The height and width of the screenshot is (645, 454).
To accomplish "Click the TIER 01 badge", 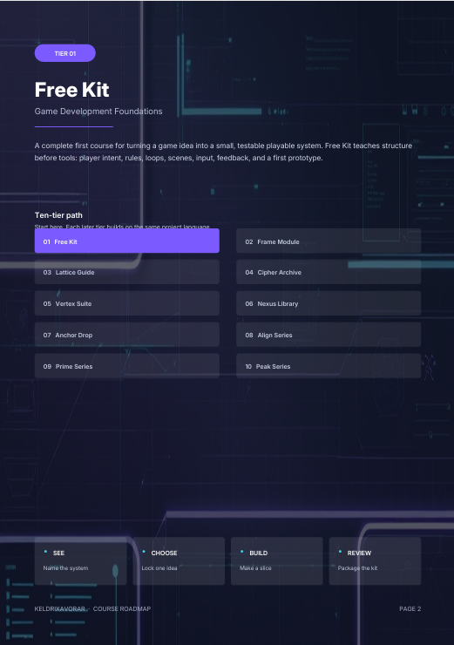I will pyautogui.click(x=65, y=53).
